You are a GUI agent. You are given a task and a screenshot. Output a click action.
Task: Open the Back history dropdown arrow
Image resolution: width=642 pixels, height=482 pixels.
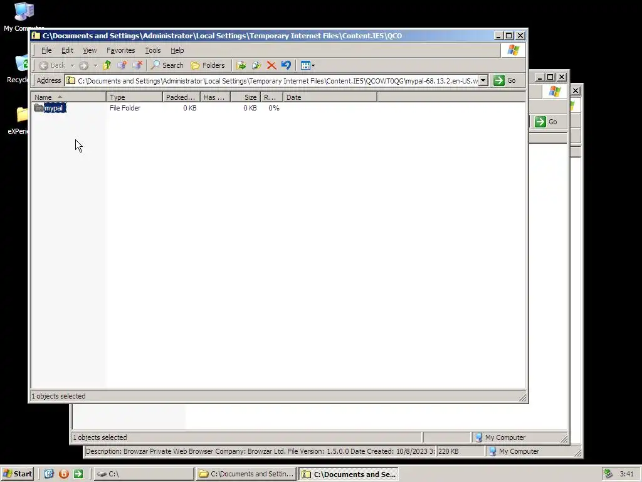[72, 65]
